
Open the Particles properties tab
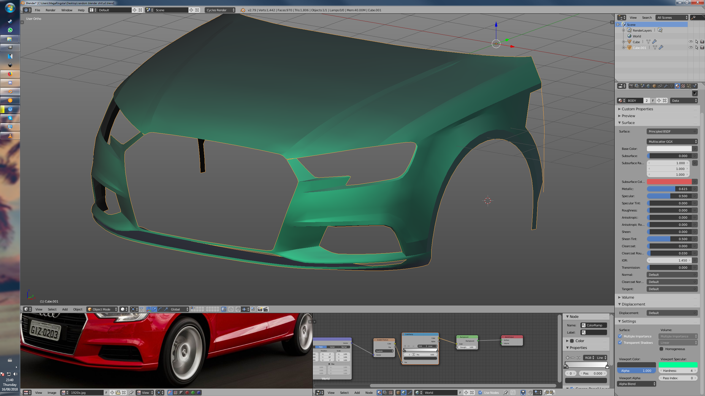click(689, 86)
